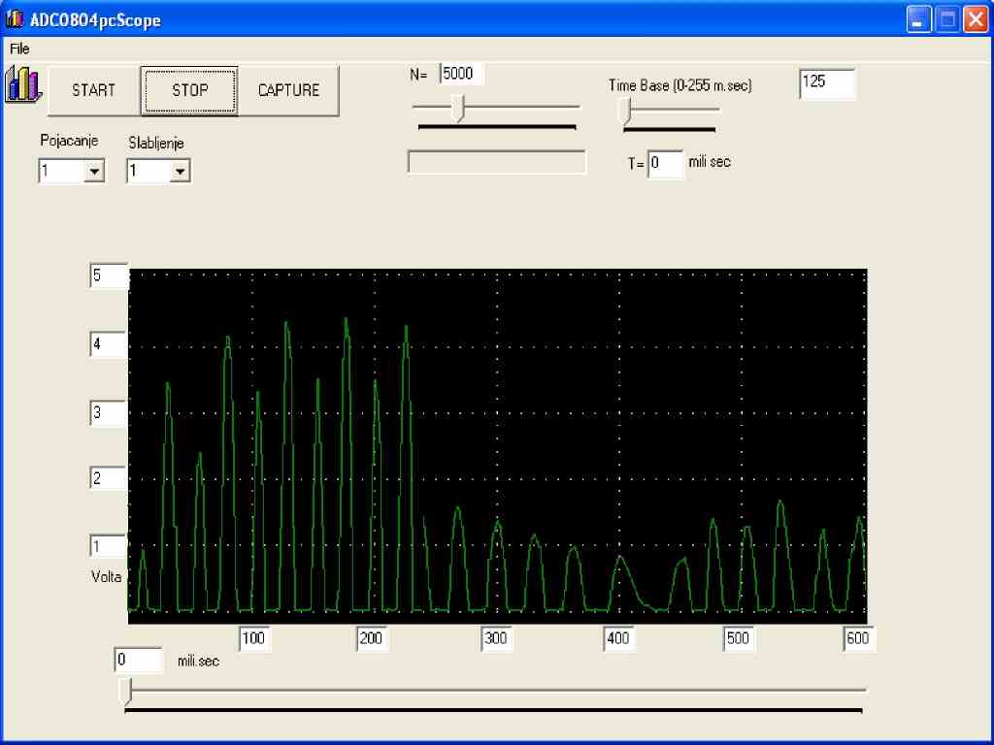
Task: Click the 1 volt axis label box
Action: coord(109,546)
